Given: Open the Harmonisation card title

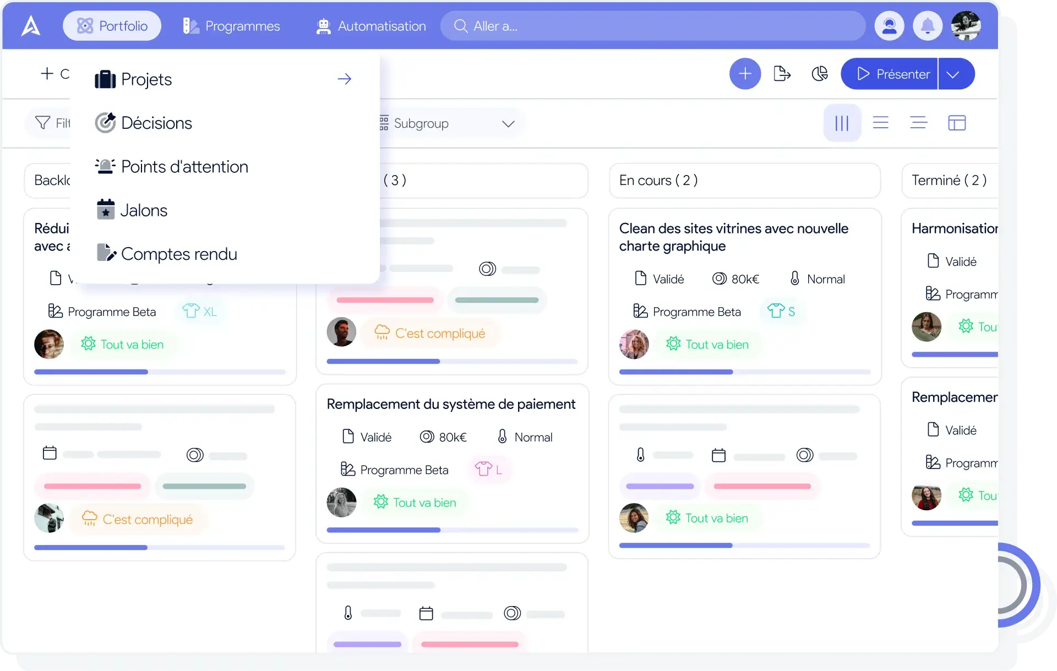Looking at the screenshot, I should tap(955, 228).
